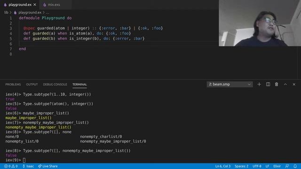
Task: Click the is_atom(a) guard on line 4
Action: [x=80, y=33]
